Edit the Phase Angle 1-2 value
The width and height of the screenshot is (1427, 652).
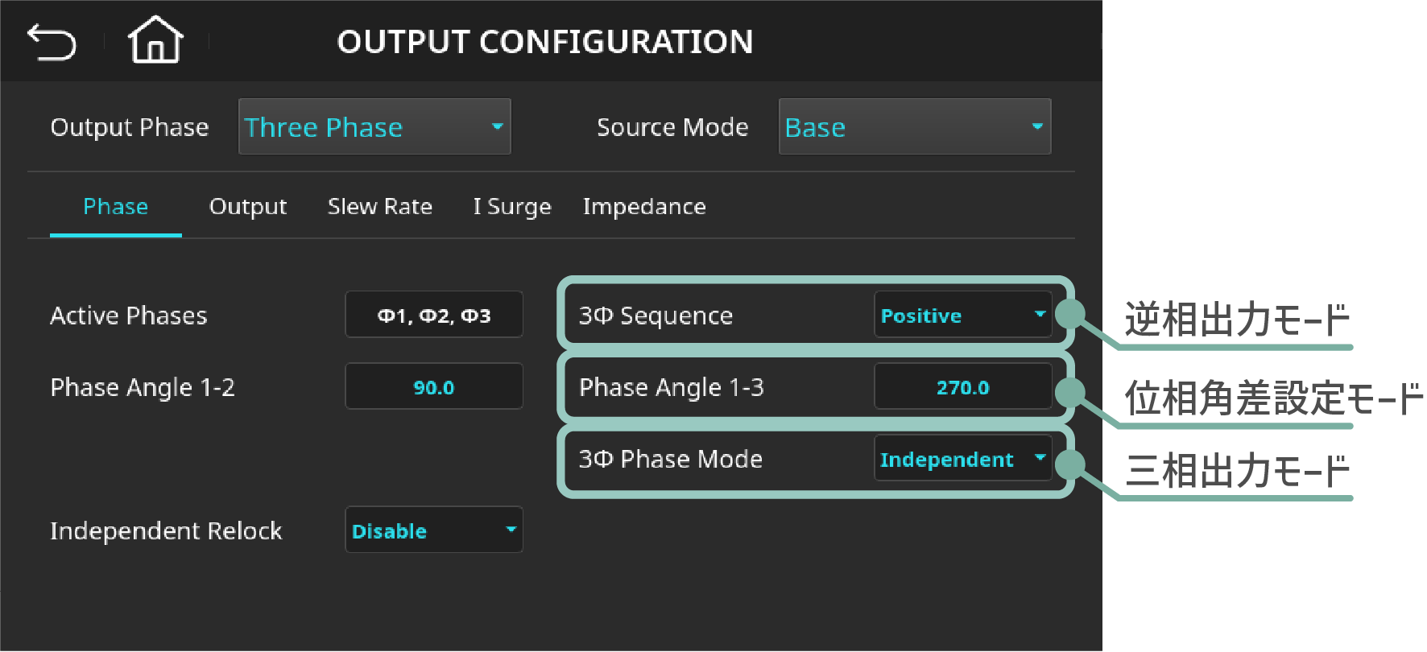click(x=433, y=387)
